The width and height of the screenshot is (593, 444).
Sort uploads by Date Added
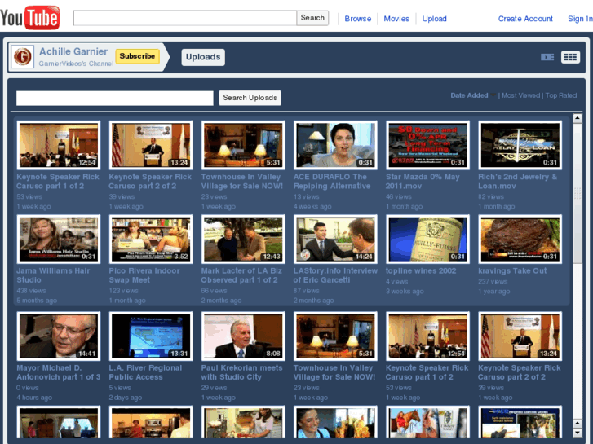click(x=469, y=95)
